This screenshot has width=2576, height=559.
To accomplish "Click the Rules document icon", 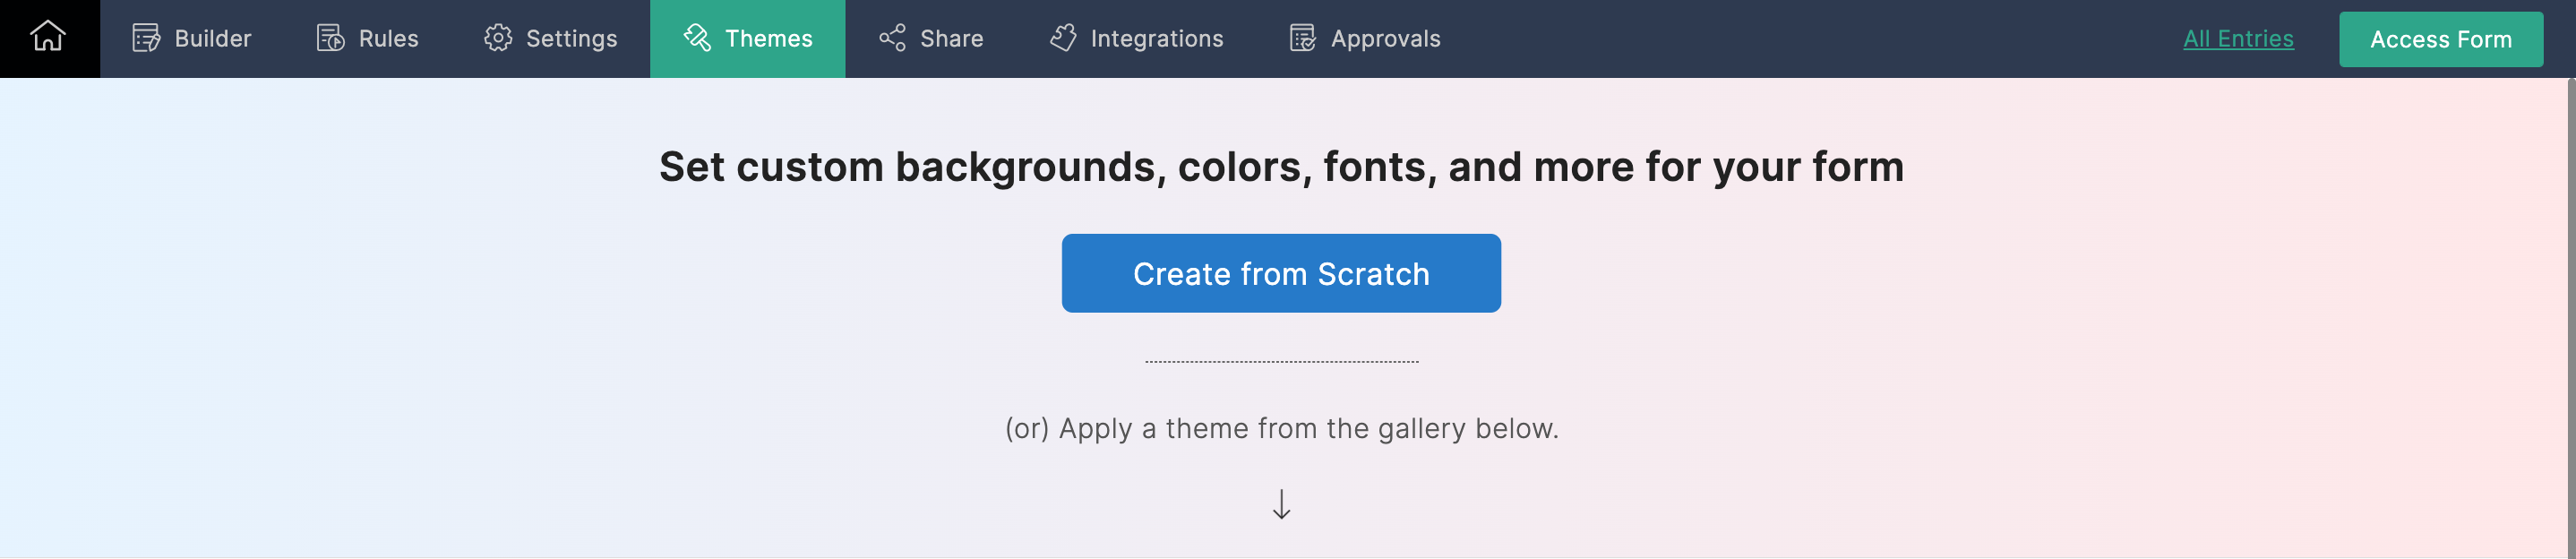I will click(330, 38).
